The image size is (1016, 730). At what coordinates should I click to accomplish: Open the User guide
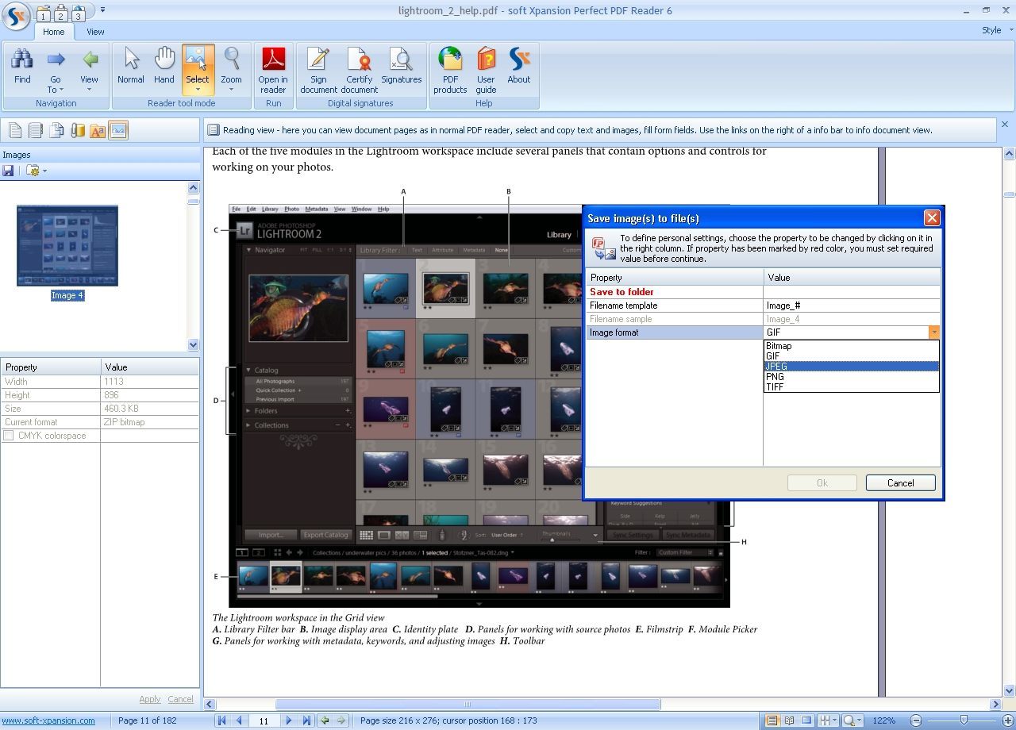coord(486,70)
